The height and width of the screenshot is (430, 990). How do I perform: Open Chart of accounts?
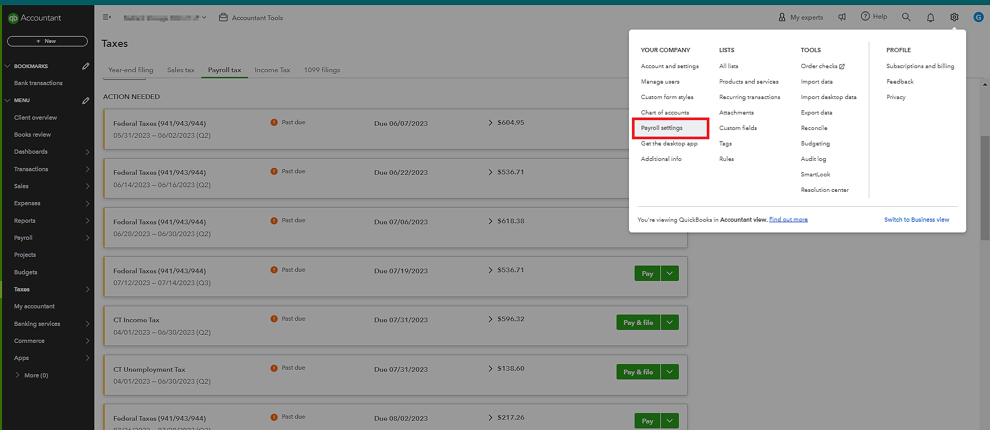664,112
